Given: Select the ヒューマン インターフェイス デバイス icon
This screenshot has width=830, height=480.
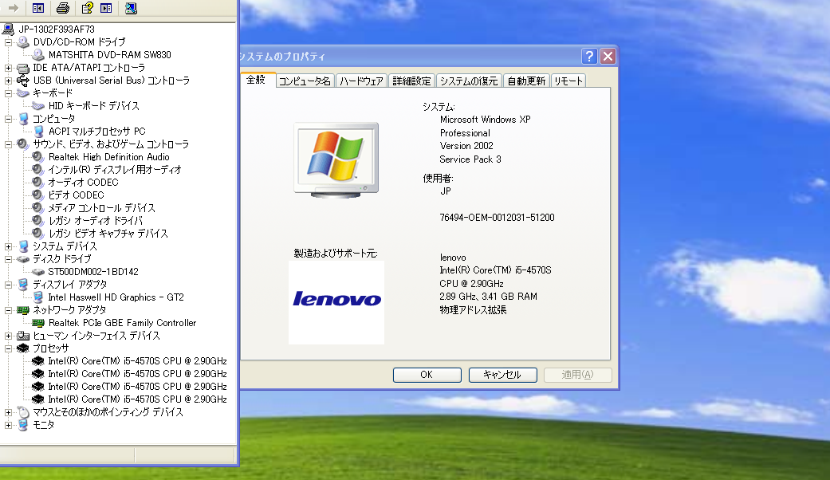Looking at the screenshot, I should point(23,336).
